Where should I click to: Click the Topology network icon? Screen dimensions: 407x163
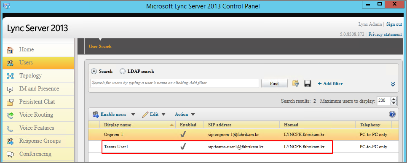(10, 76)
